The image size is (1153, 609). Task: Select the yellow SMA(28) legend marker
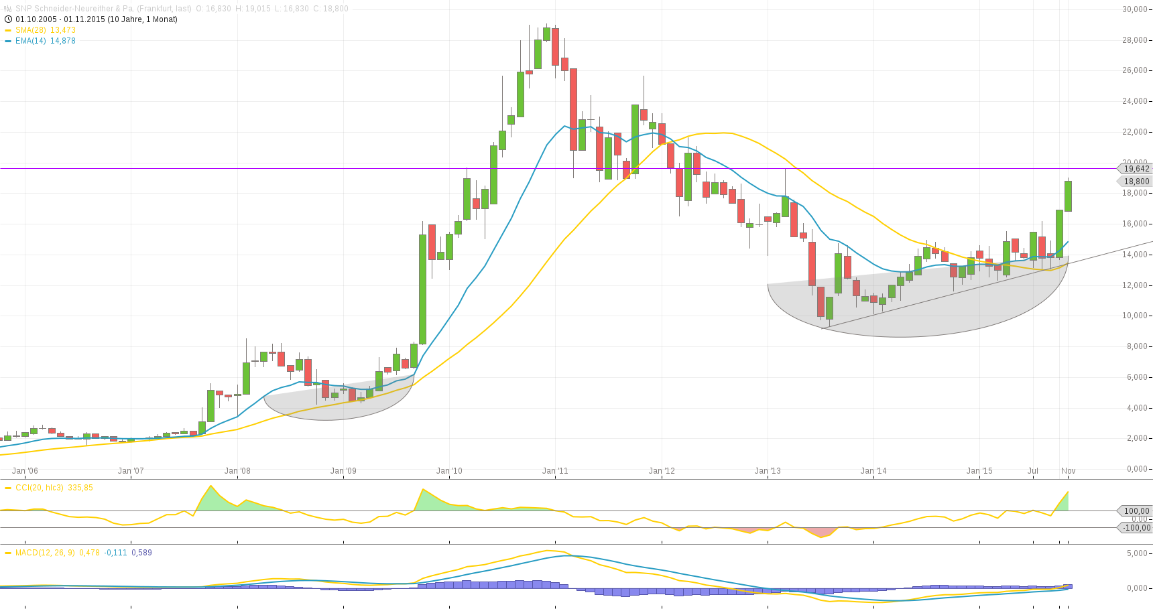[8, 29]
